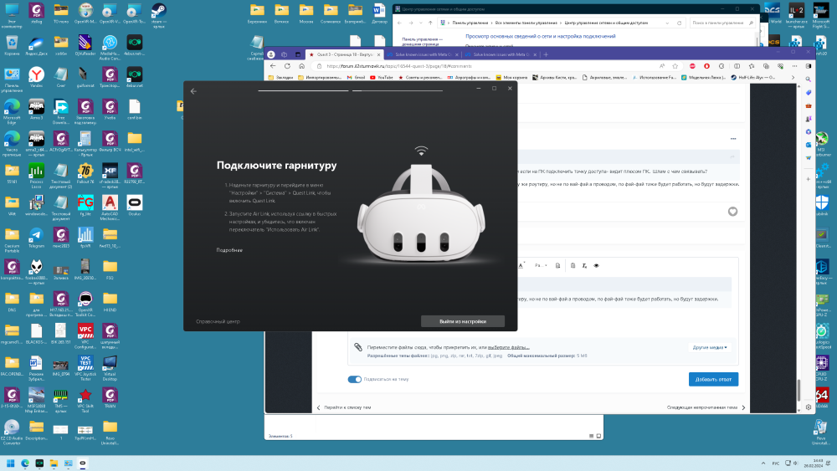Image resolution: width=837 pixels, height=471 pixels.
Task: Select the Telegram desktop shortcut
Action: pyautogui.click(x=36, y=238)
